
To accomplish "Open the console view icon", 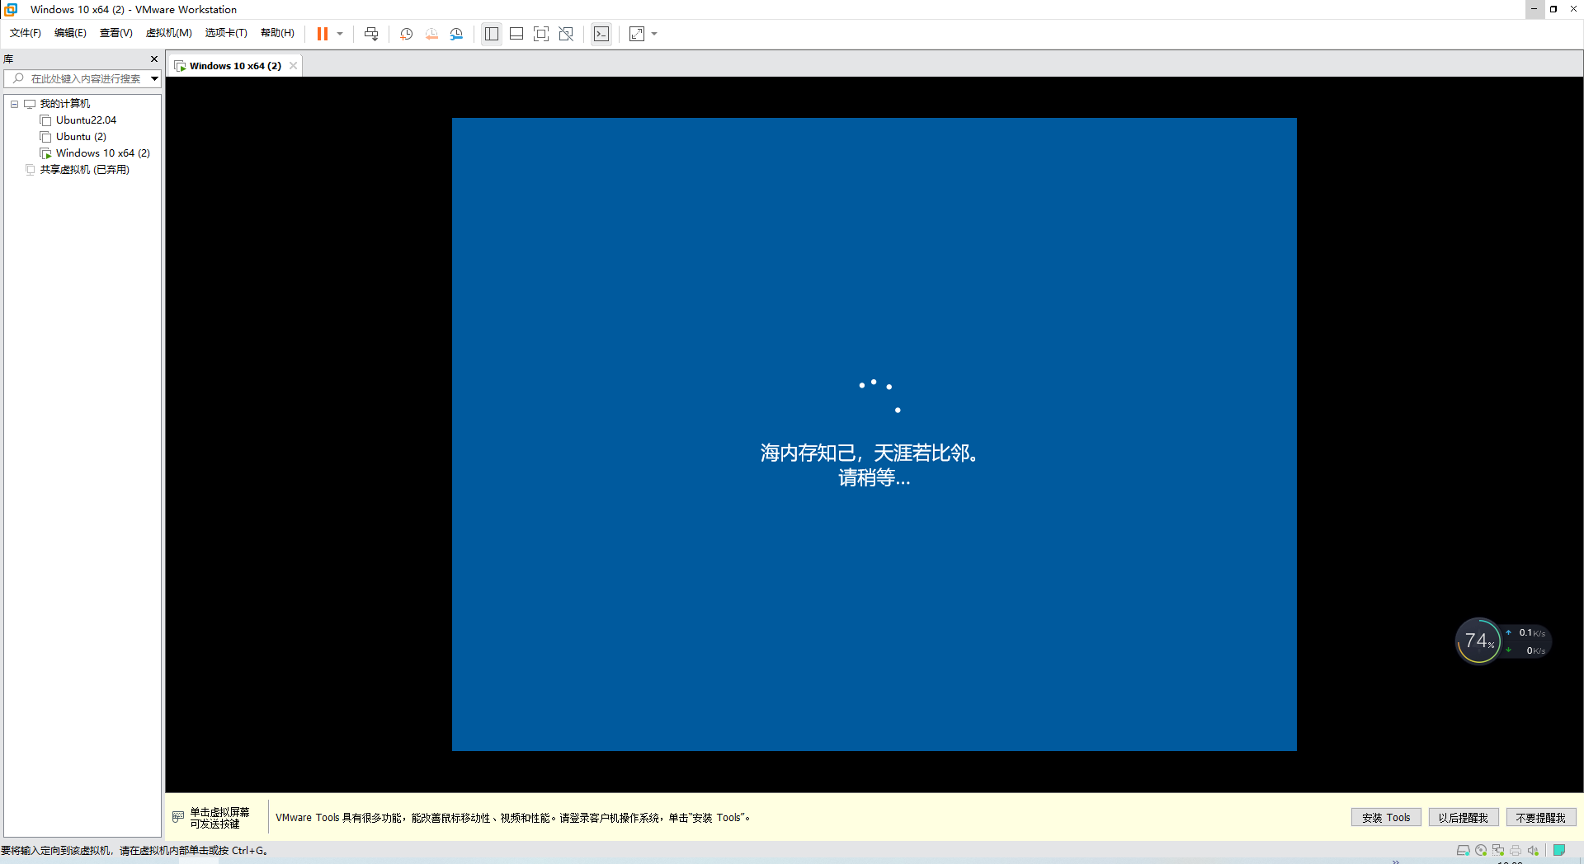I will (x=601, y=34).
